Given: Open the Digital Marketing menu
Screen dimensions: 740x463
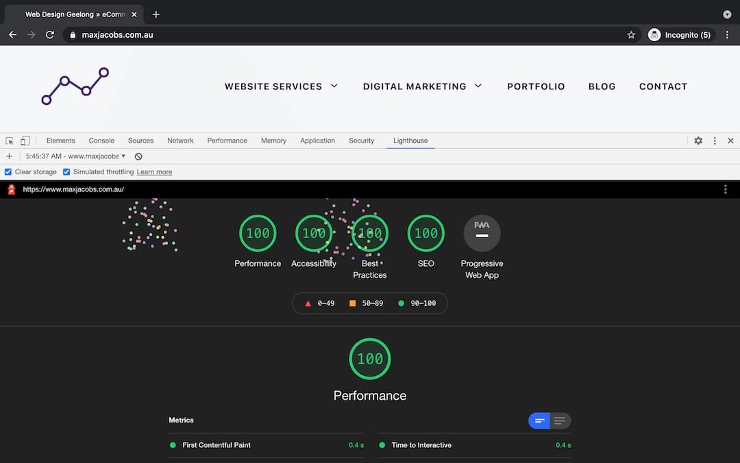Looking at the screenshot, I should (415, 86).
